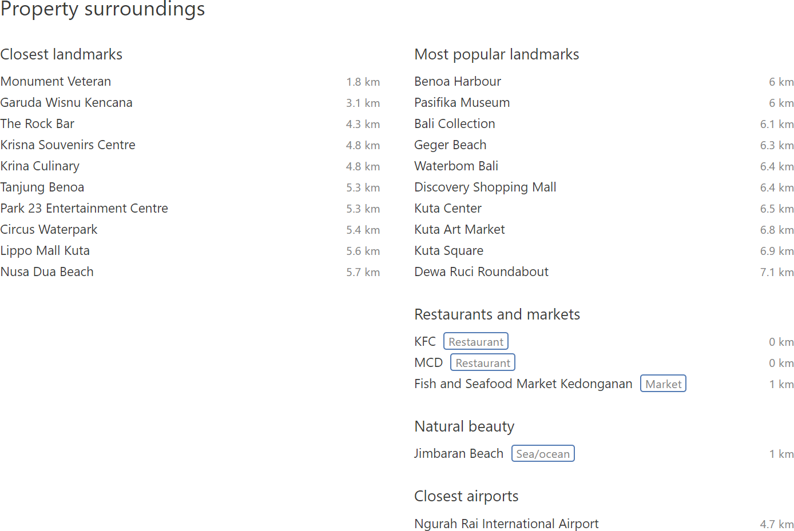Click 'Kuta Square' landmark name
Image resolution: width=794 pixels, height=531 pixels.
pos(449,251)
